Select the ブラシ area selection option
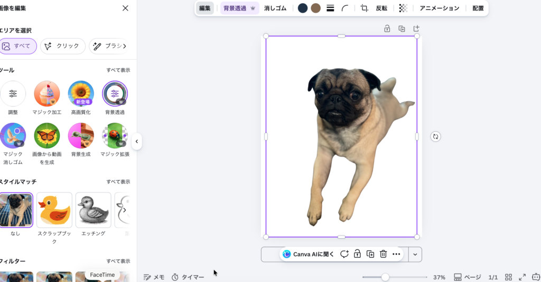The image size is (541, 282). point(107,46)
